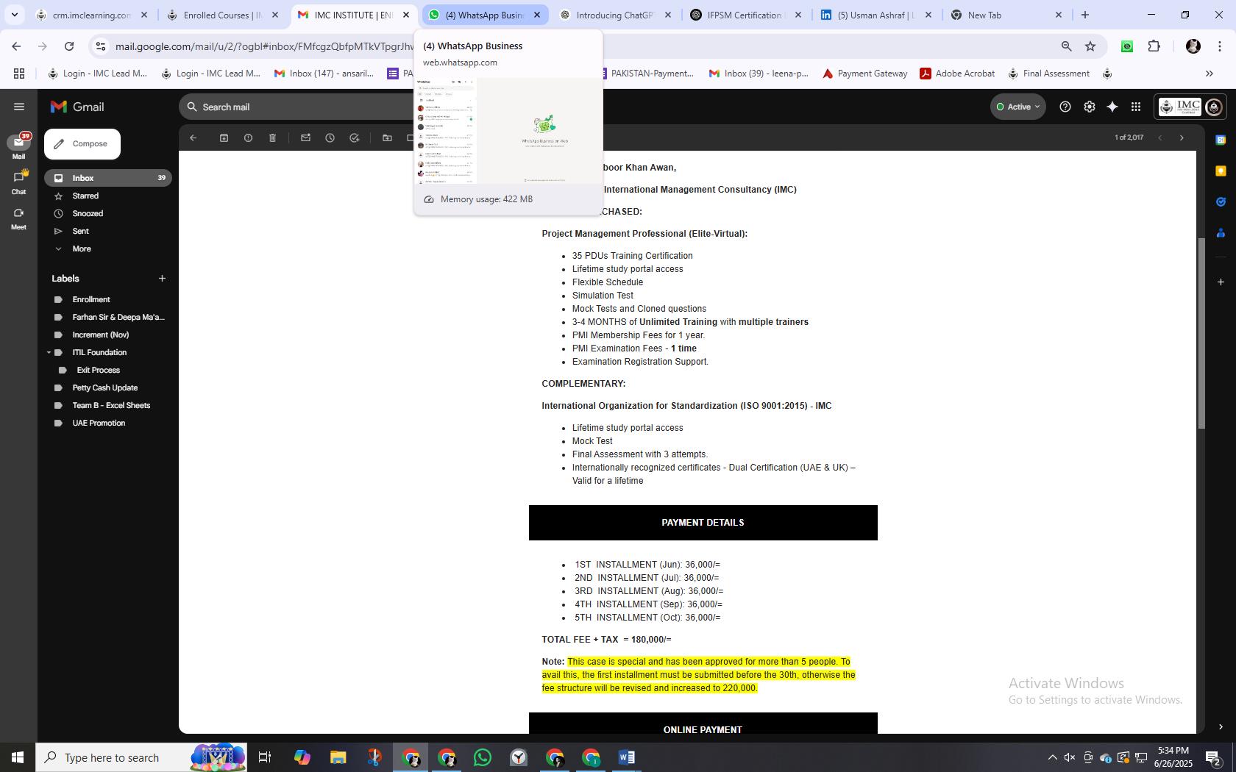This screenshot has height=772, width=1236.
Task: Go to older email arrow
Action: (x=1182, y=137)
